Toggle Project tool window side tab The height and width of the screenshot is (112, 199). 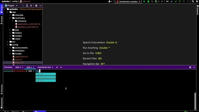pyautogui.click(x=1, y=9)
